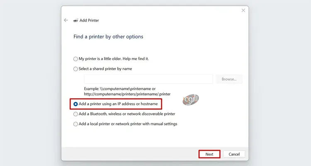Close the Add Printer dialog
311x166 pixels.
click(243, 10)
